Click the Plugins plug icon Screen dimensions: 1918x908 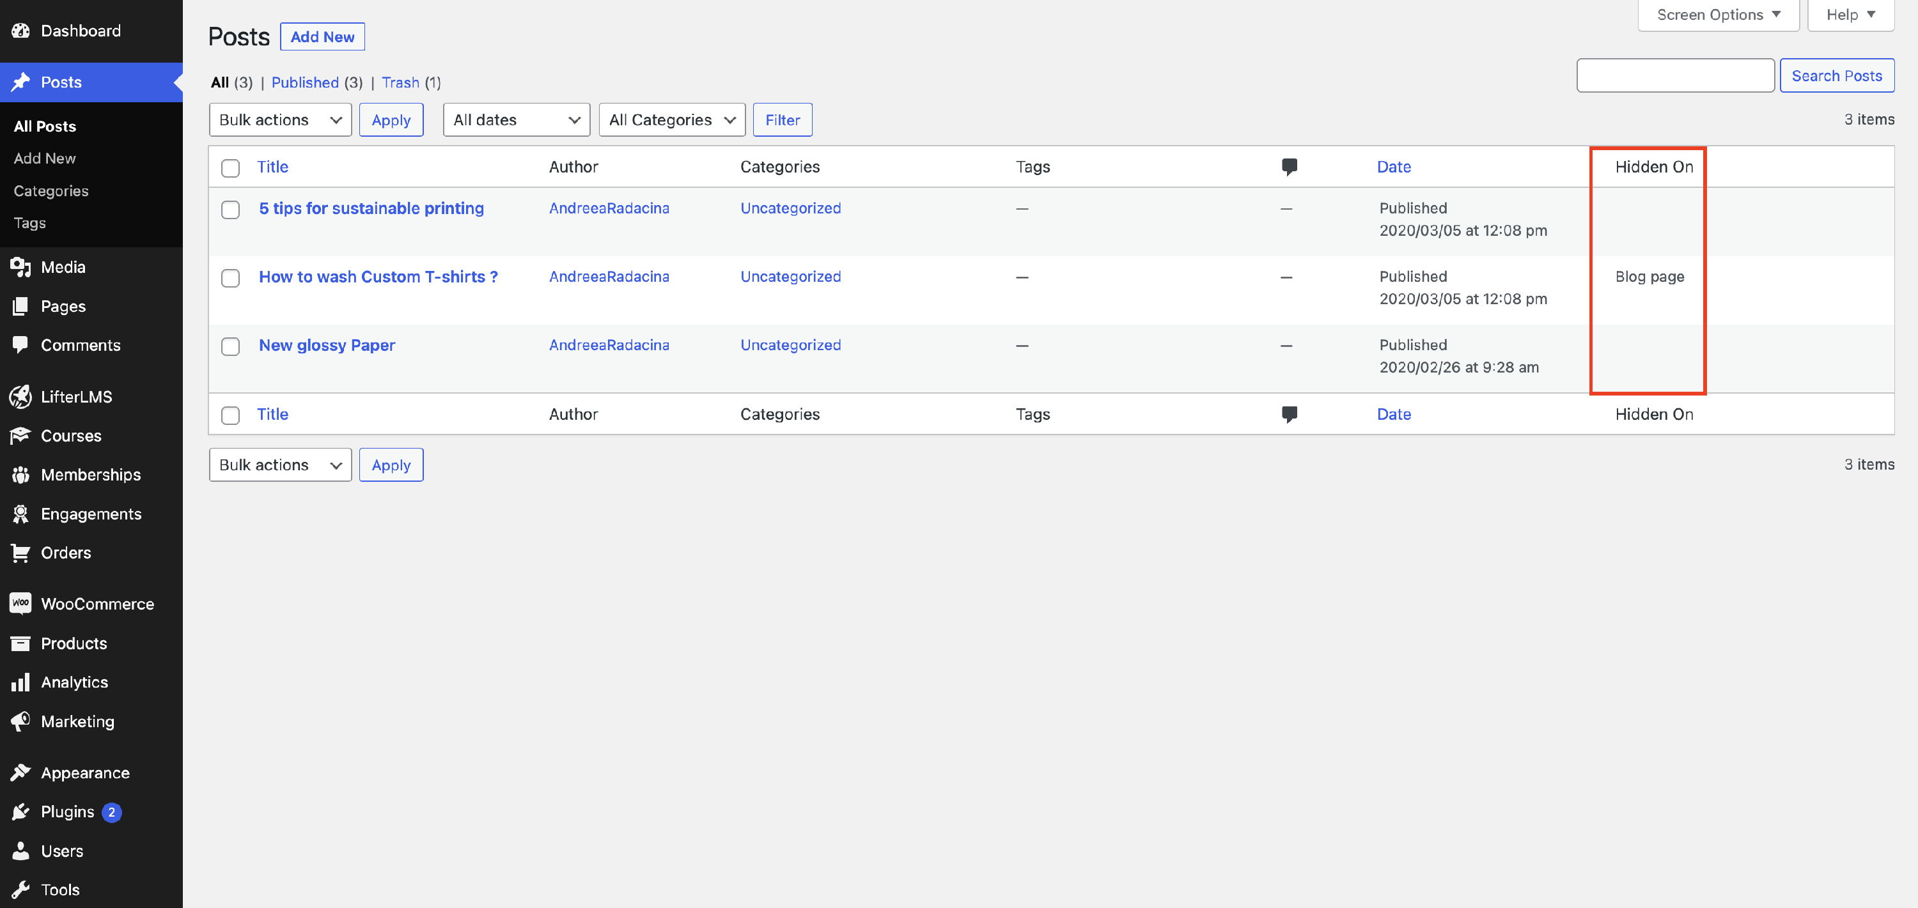20,812
